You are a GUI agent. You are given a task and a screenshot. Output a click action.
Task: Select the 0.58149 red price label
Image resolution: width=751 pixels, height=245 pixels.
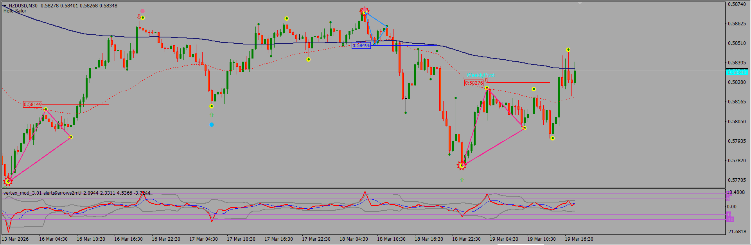[x=33, y=105]
